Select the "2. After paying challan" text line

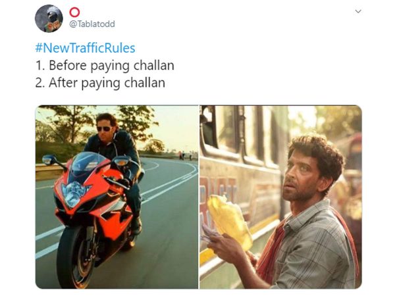pos(100,83)
